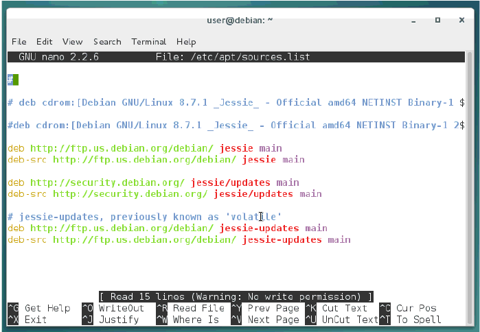The width and height of the screenshot is (480, 332).
Task: Open the View menu
Action: (73, 42)
